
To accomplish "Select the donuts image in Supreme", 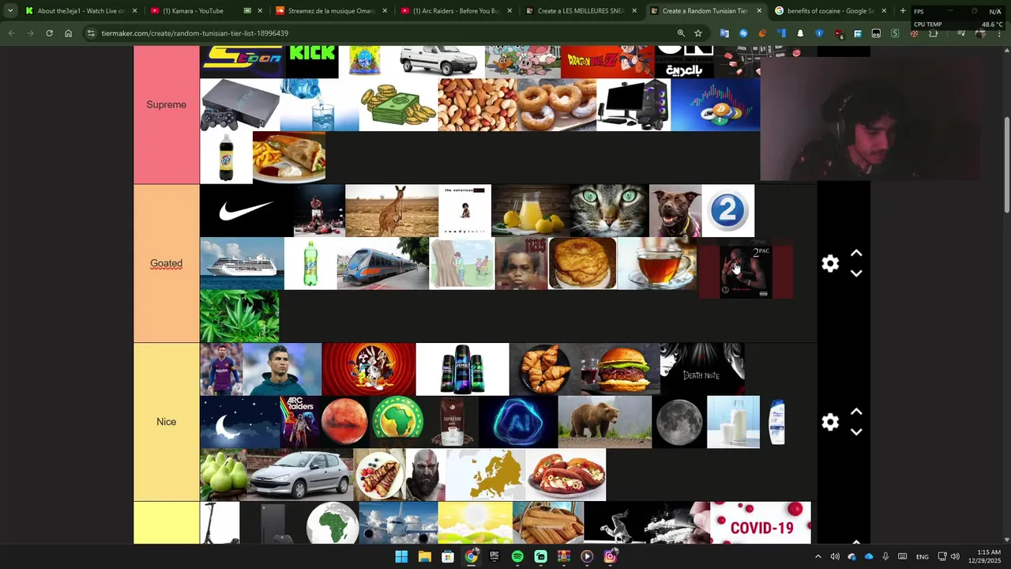I will pos(557,105).
